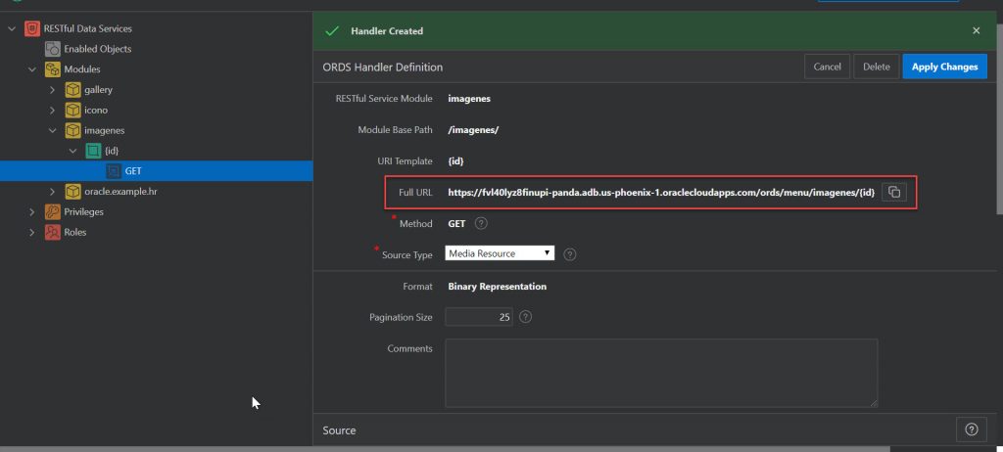Screen dimensions: 1003x452
Task: Select Enabled Objects in the tree
Action: point(97,49)
